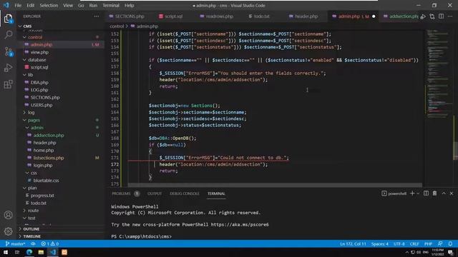Open progress.txt in the explorer
This screenshot has width=458, height=257.
tap(42, 196)
